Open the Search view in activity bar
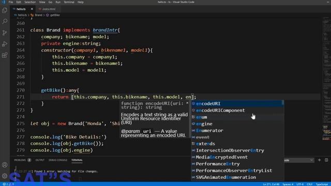The width and height of the screenshot is (331, 186). 5,21
